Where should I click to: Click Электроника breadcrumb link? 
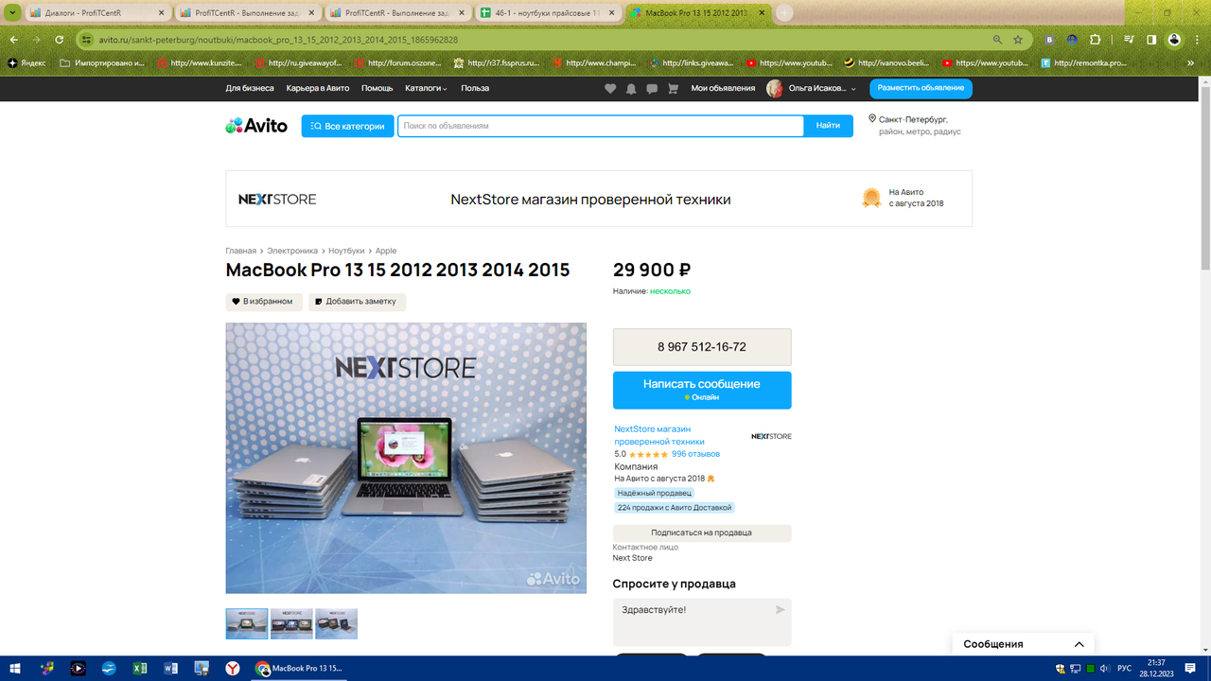pyautogui.click(x=292, y=251)
